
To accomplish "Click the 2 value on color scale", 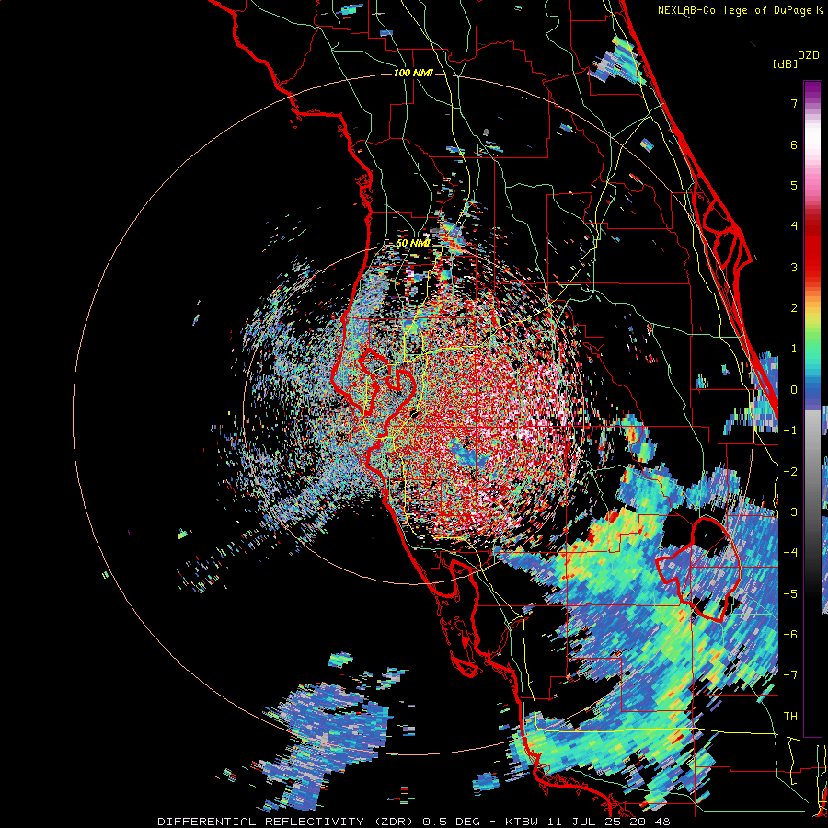I will click(794, 308).
